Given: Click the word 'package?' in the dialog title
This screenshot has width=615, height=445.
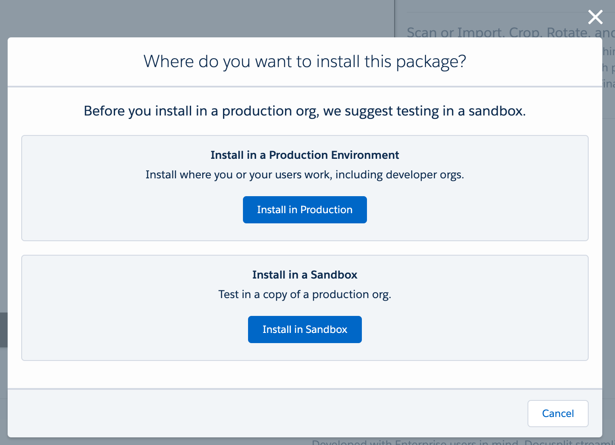Looking at the screenshot, I should point(431,62).
